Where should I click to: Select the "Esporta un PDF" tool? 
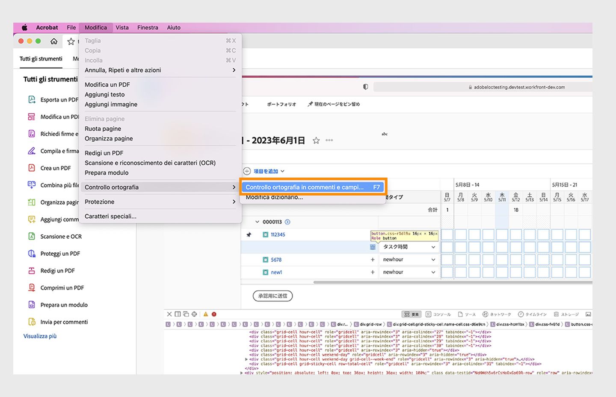[x=59, y=99]
